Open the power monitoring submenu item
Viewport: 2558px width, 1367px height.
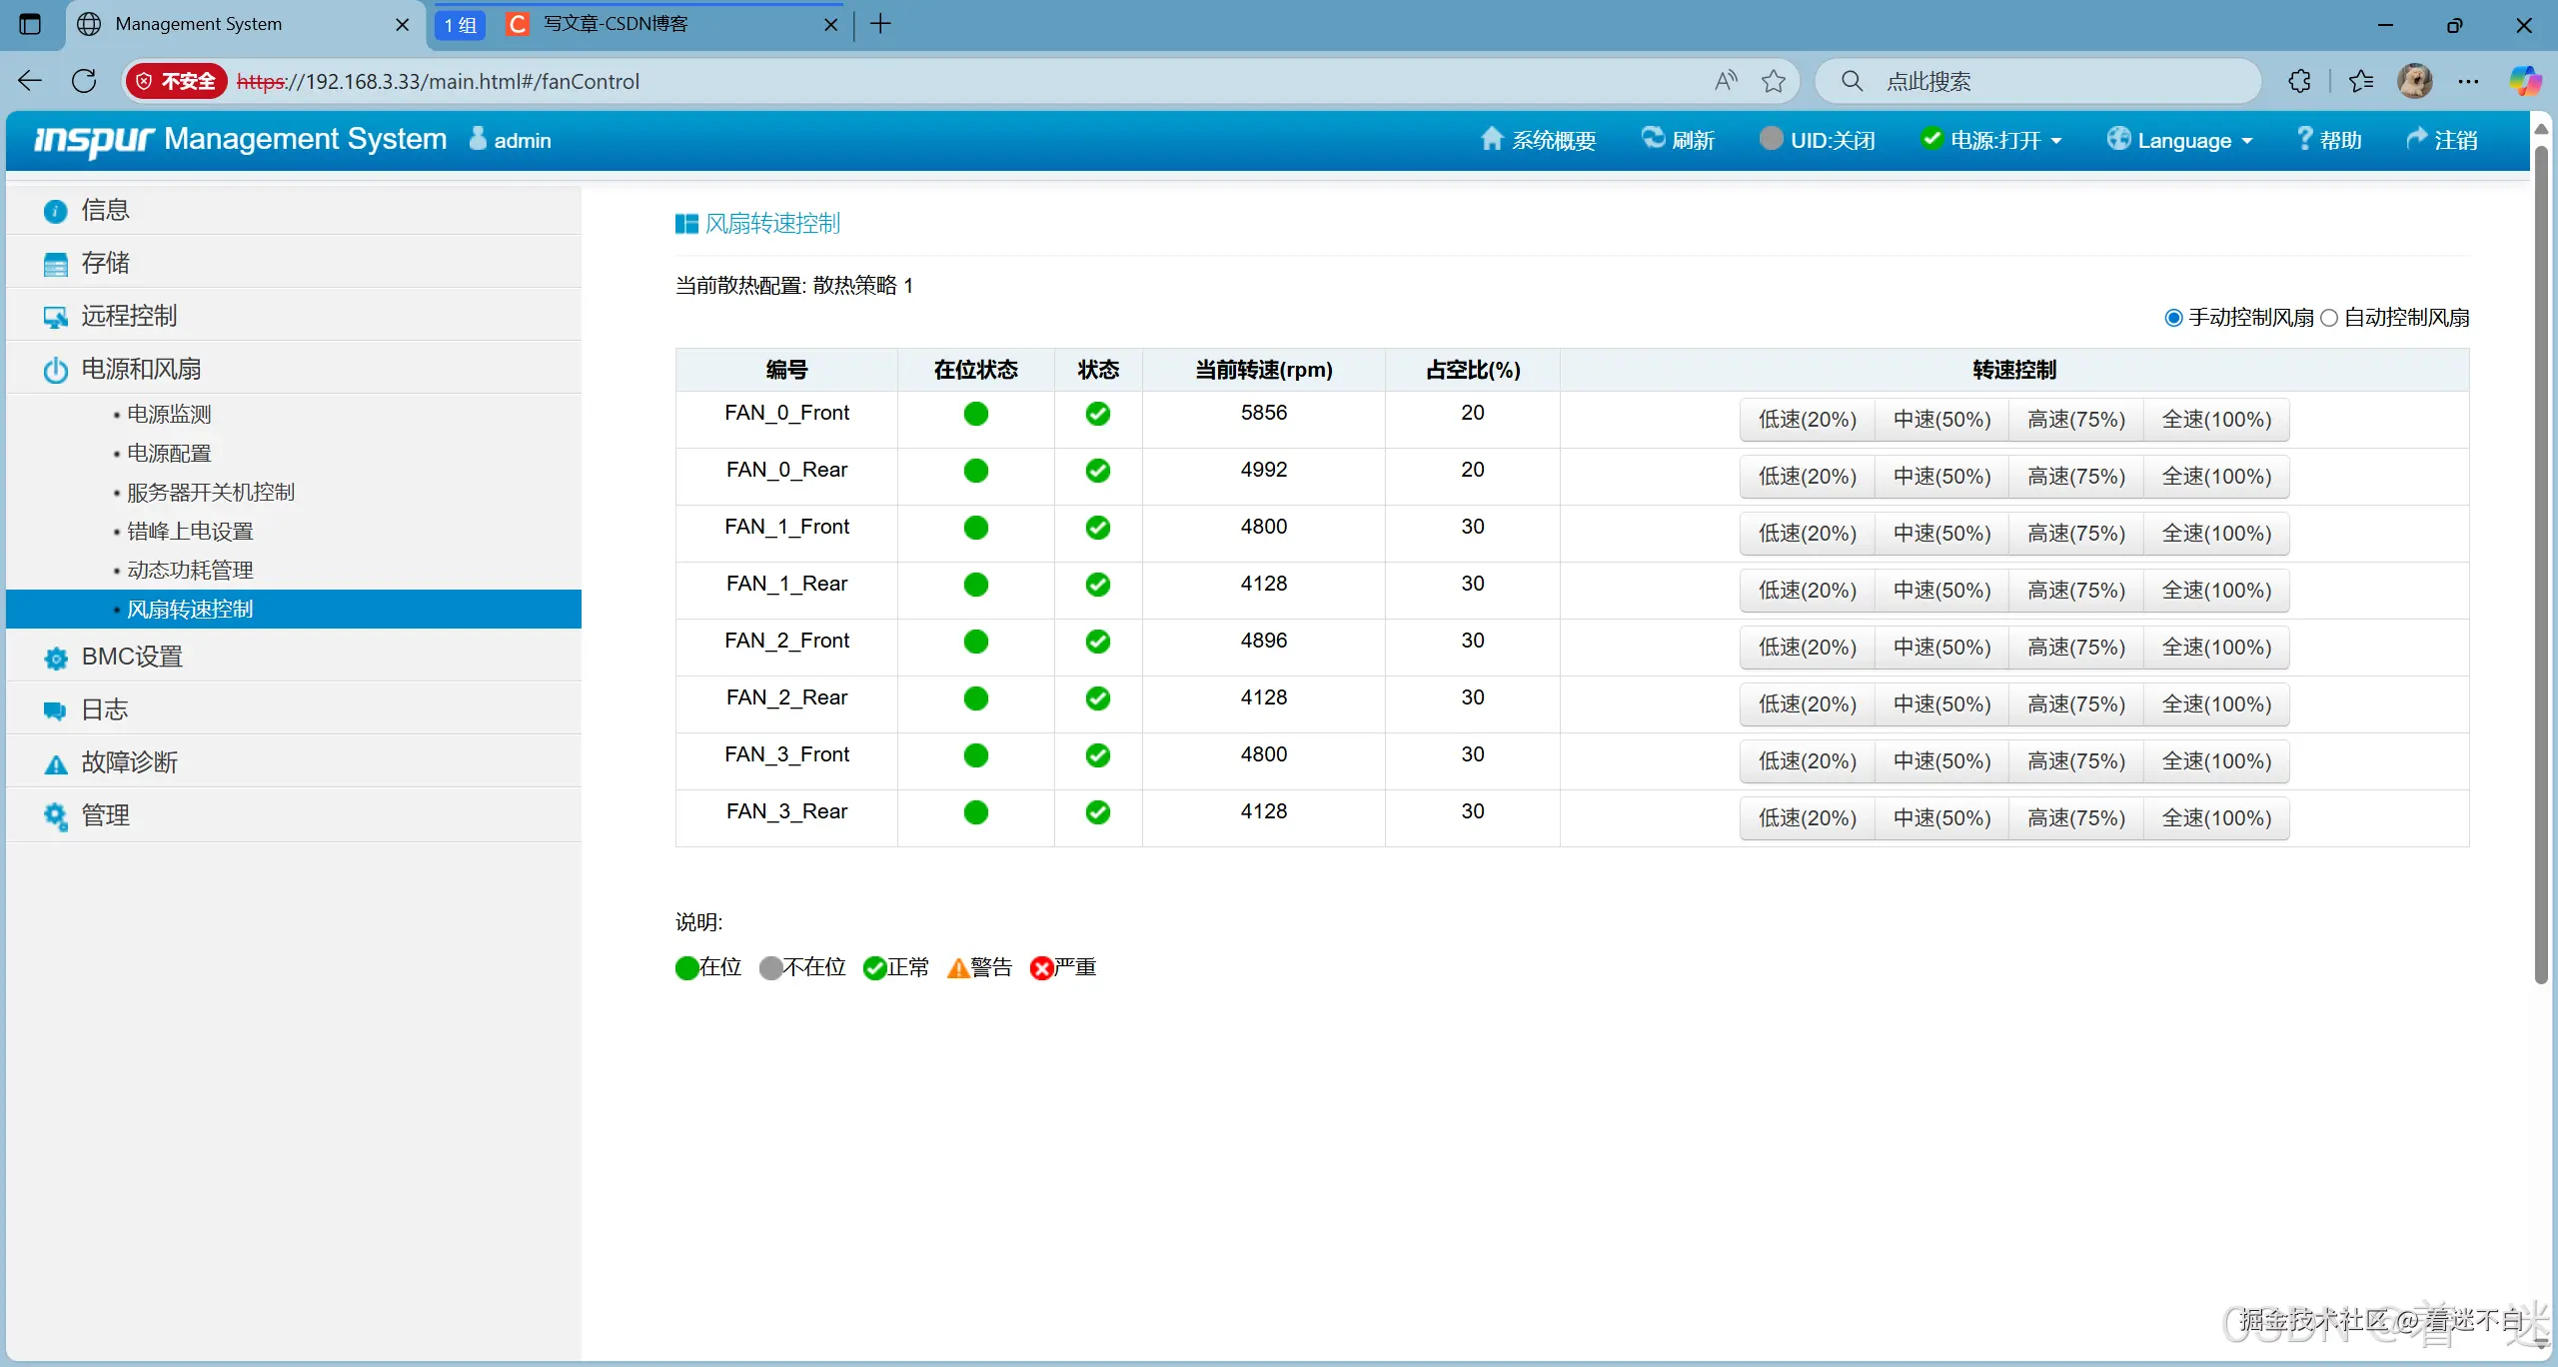coord(169,414)
